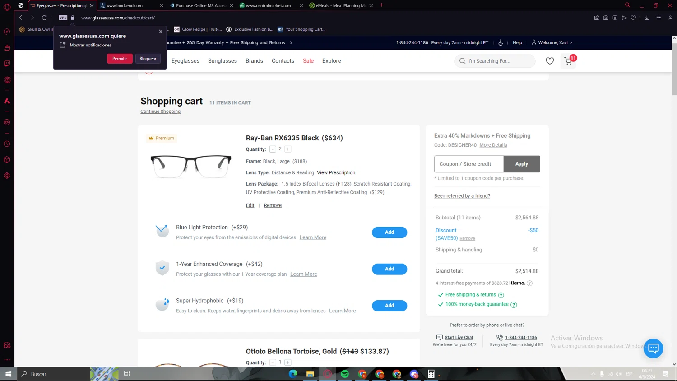Open the Contacts navigation menu
The height and width of the screenshot is (381, 677).
click(x=283, y=61)
